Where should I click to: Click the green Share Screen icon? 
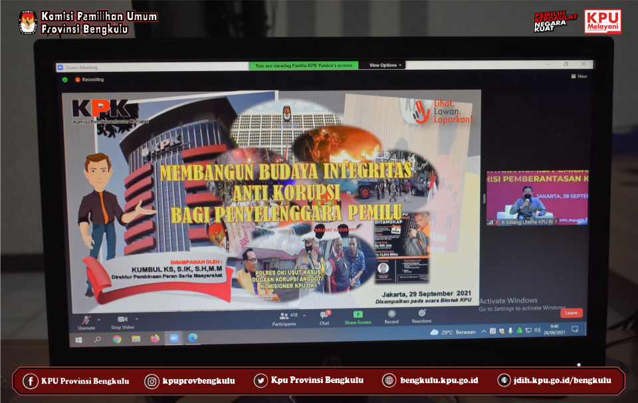pyautogui.click(x=358, y=315)
